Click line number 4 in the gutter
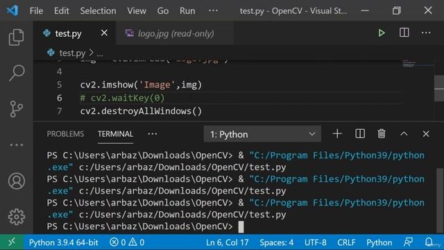 [x=59, y=72]
